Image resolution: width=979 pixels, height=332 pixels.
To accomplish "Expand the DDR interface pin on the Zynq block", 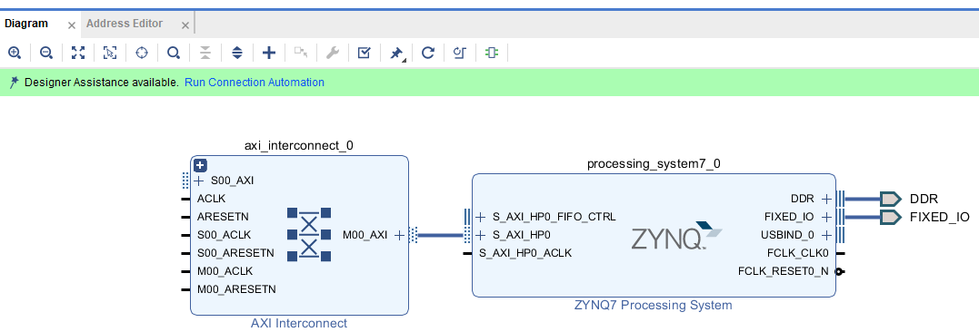I will pyautogui.click(x=826, y=199).
